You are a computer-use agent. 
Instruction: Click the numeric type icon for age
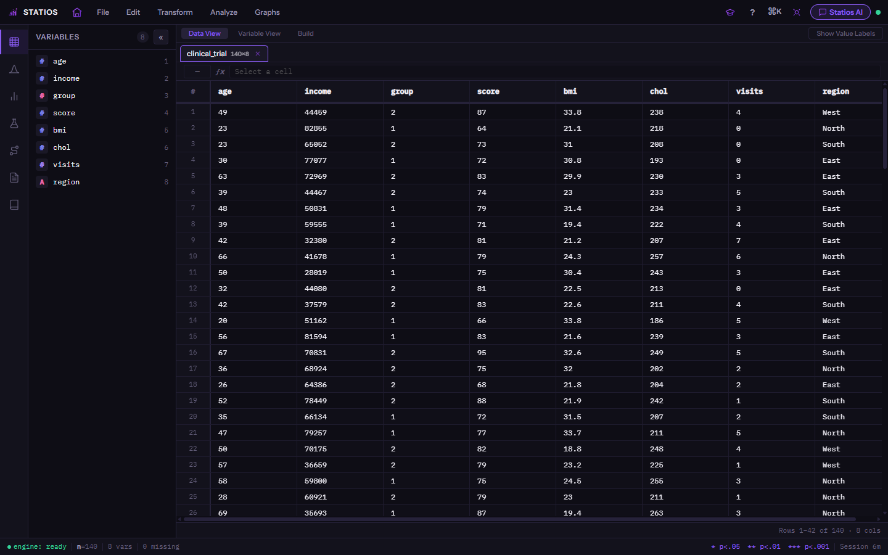[x=42, y=61]
